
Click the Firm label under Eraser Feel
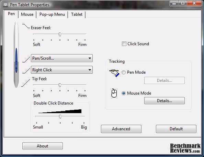(x=82, y=45)
